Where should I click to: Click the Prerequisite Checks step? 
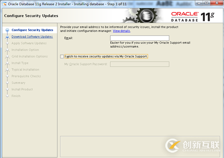tap(26, 76)
